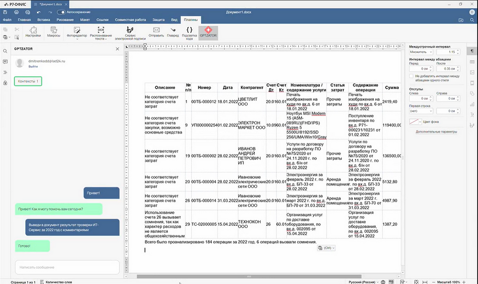Open paragraph settings in the right sidebar

472,51
